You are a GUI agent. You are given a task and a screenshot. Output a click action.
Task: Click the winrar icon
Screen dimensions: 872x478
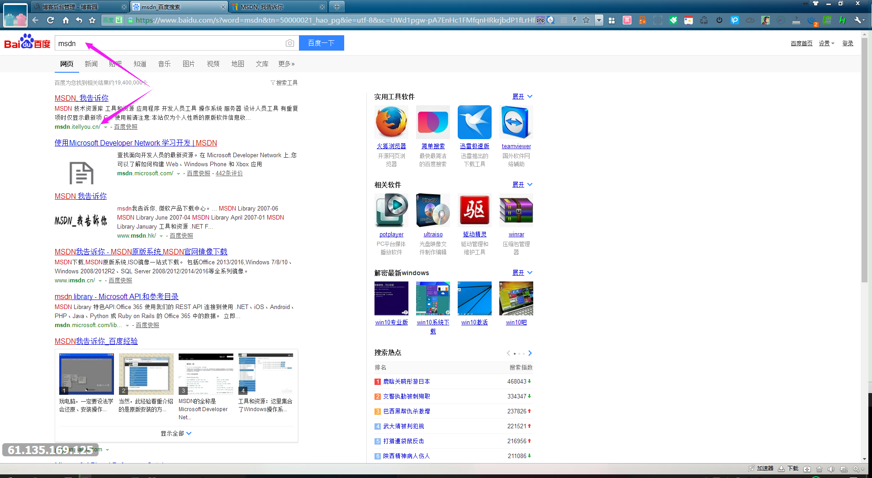(x=516, y=210)
